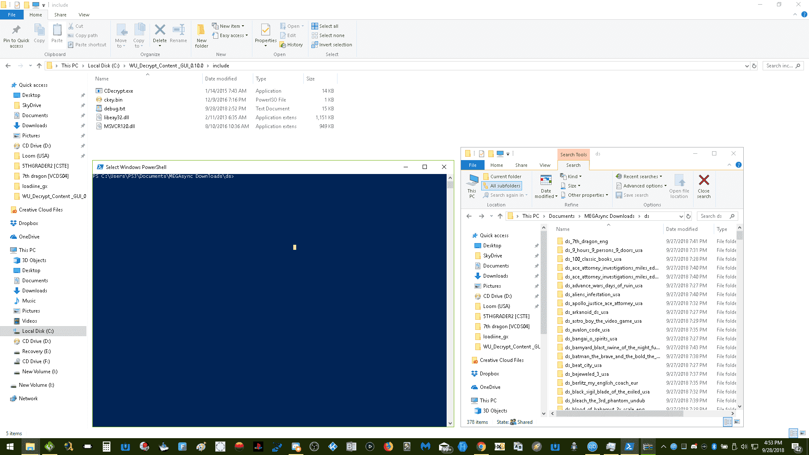Click Local Disk (C:) in address breadcrumb
The width and height of the screenshot is (809, 455).
tap(104, 66)
